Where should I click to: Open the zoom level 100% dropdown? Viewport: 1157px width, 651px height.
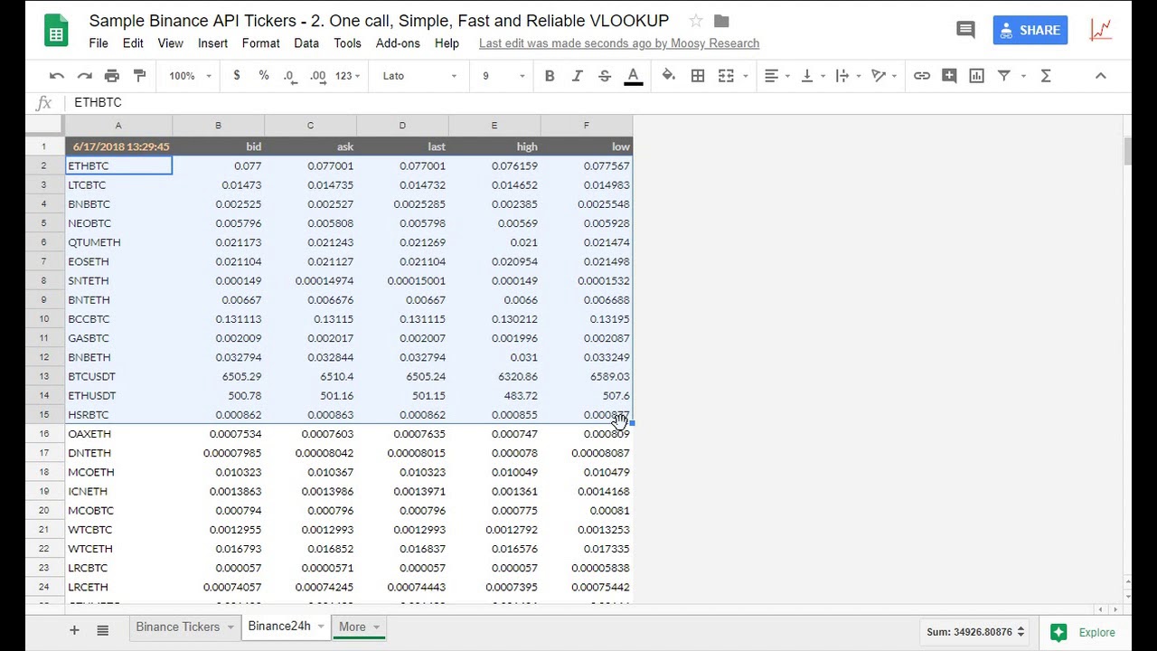pos(190,76)
